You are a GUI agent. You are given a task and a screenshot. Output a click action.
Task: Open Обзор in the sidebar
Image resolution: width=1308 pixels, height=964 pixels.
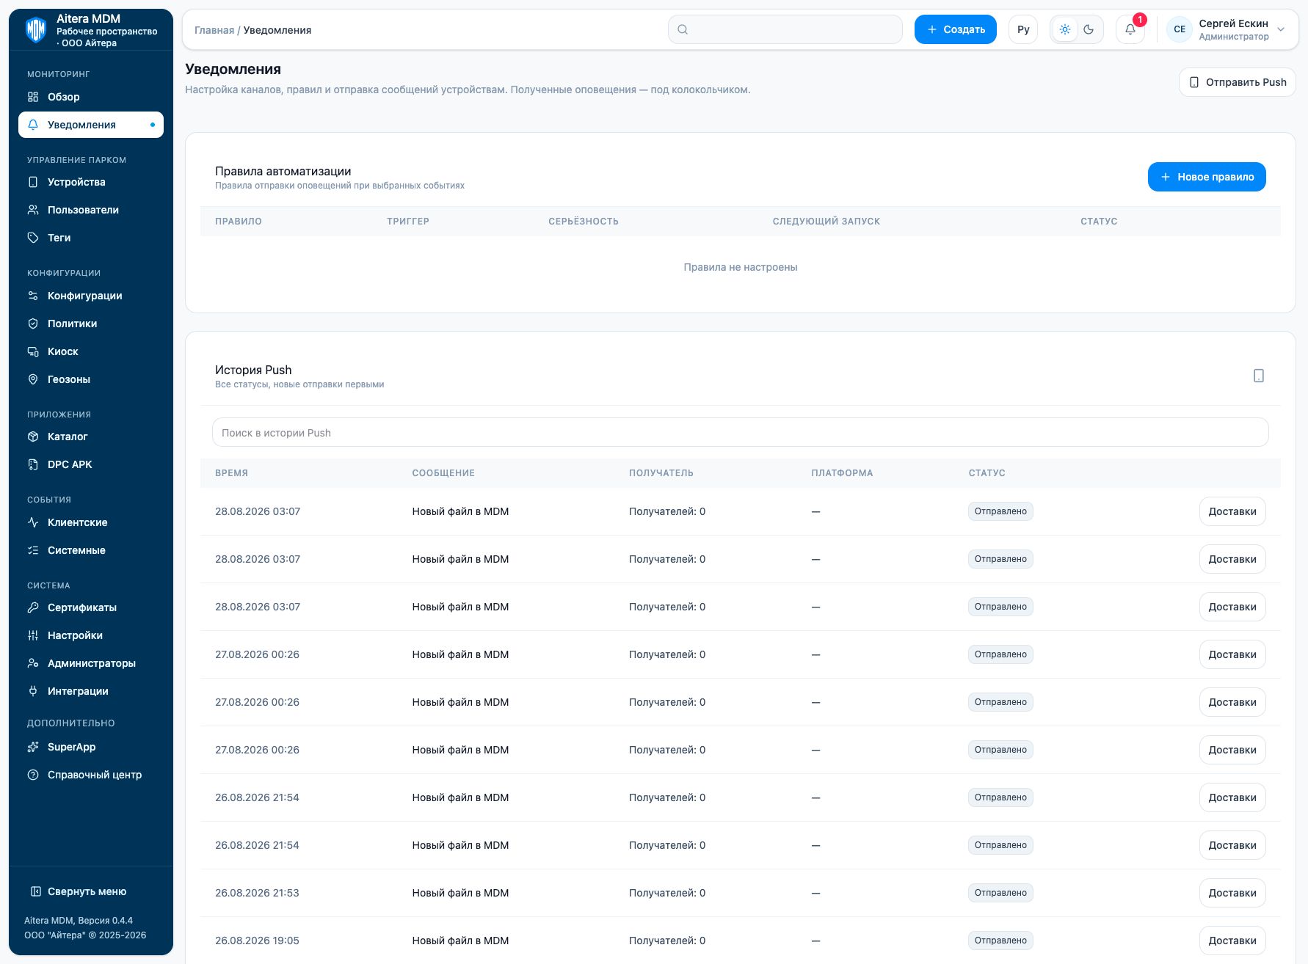tap(91, 97)
